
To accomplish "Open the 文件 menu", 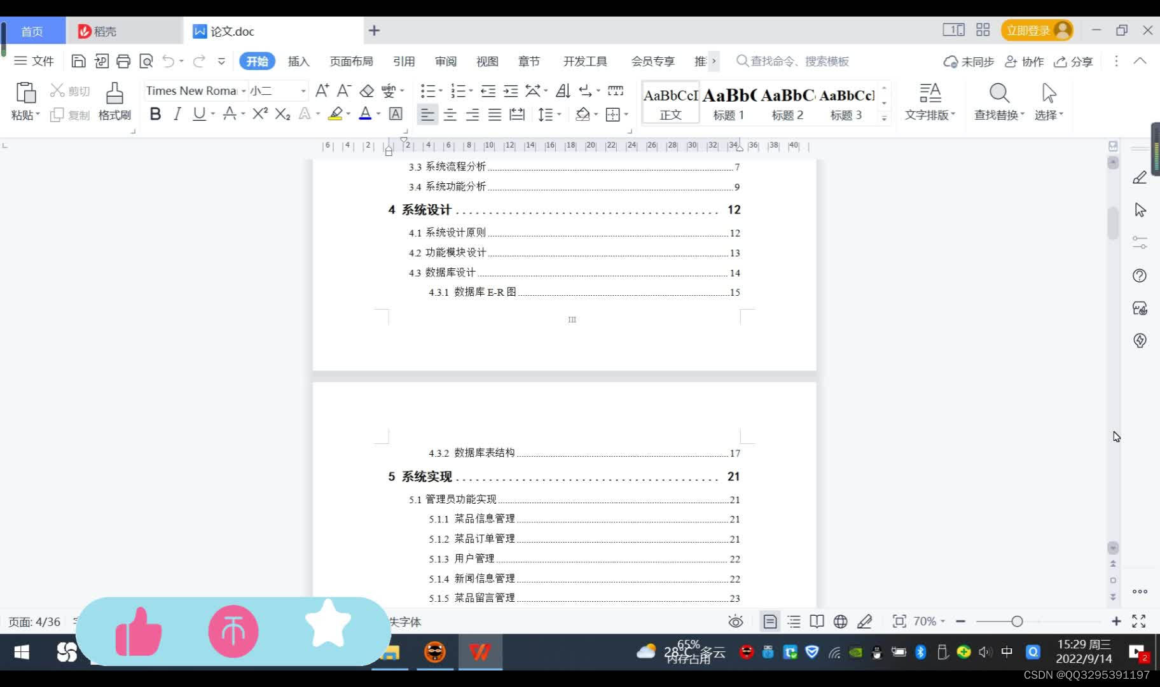I will point(34,61).
